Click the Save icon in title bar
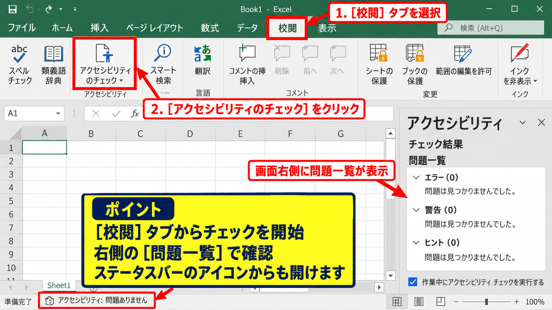The image size is (552, 310). tap(13, 9)
